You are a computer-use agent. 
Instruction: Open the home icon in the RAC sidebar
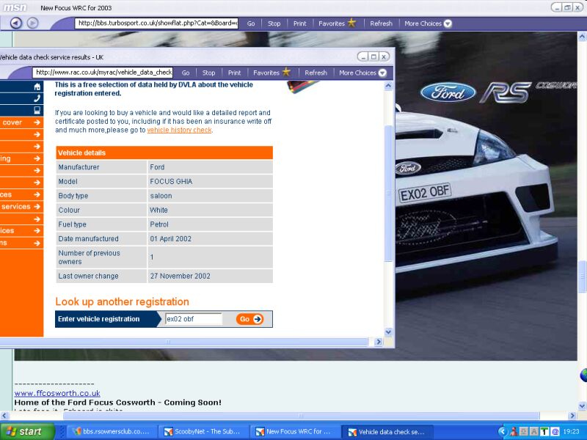tap(37, 87)
